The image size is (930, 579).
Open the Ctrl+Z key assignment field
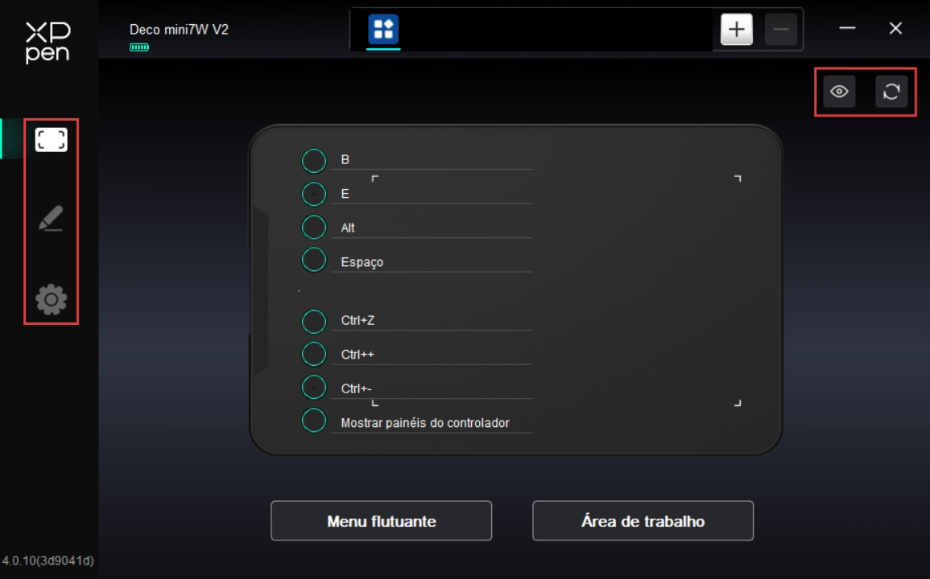pos(431,320)
